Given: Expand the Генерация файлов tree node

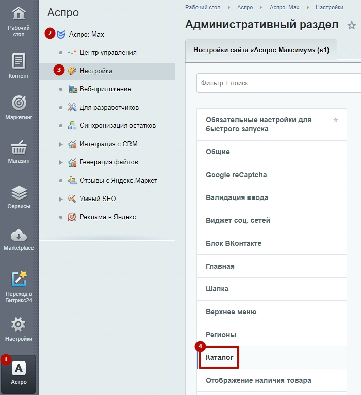Looking at the screenshot, I should coord(61,162).
